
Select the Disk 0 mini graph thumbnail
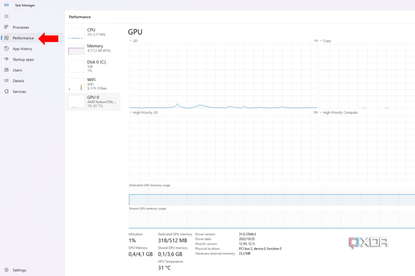tap(76, 66)
